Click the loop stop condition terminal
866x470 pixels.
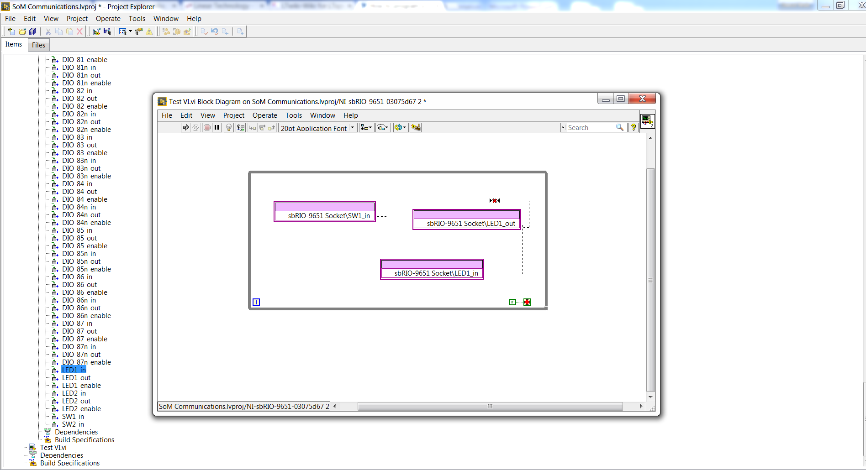(527, 302)
